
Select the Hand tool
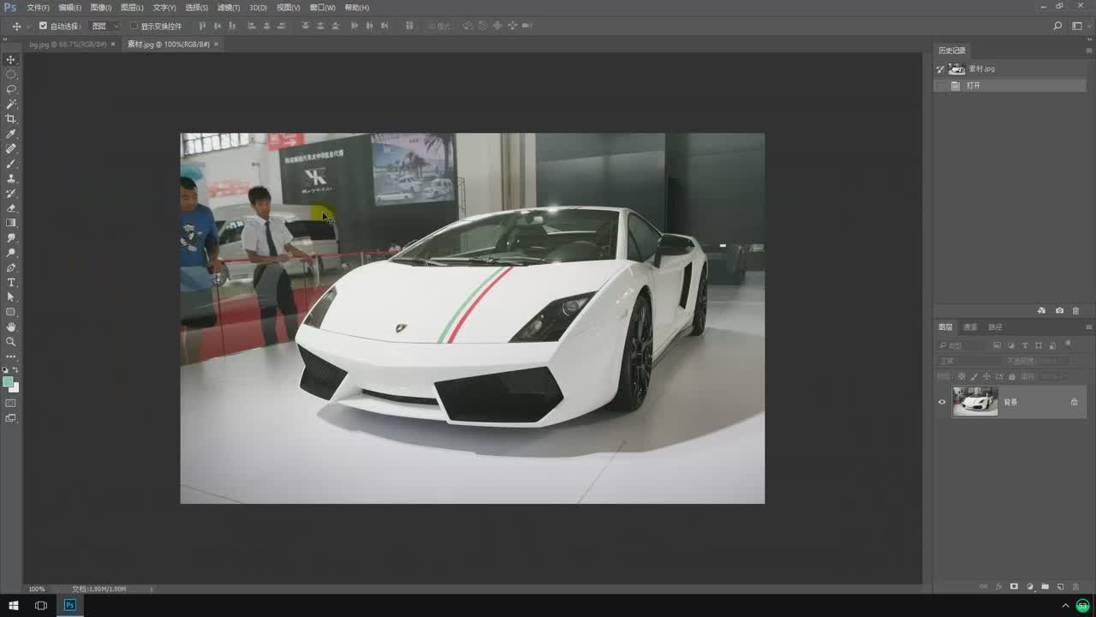tap(11, 326)
